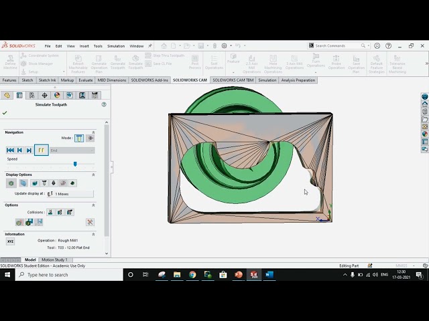Jump to toolpath start
This screenshot has height=321, width=429.
click(x=11, y=150)
